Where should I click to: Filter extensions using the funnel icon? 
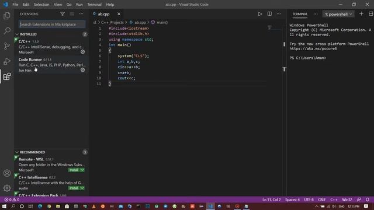click(x=63, y=14)
